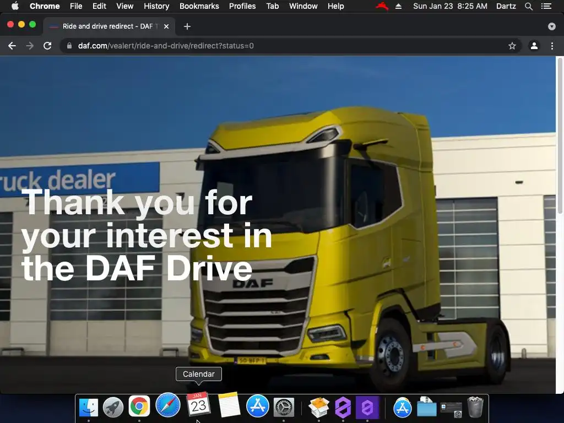Open the Bookmarks menu

pyautogui.click(x=199, y=6)
